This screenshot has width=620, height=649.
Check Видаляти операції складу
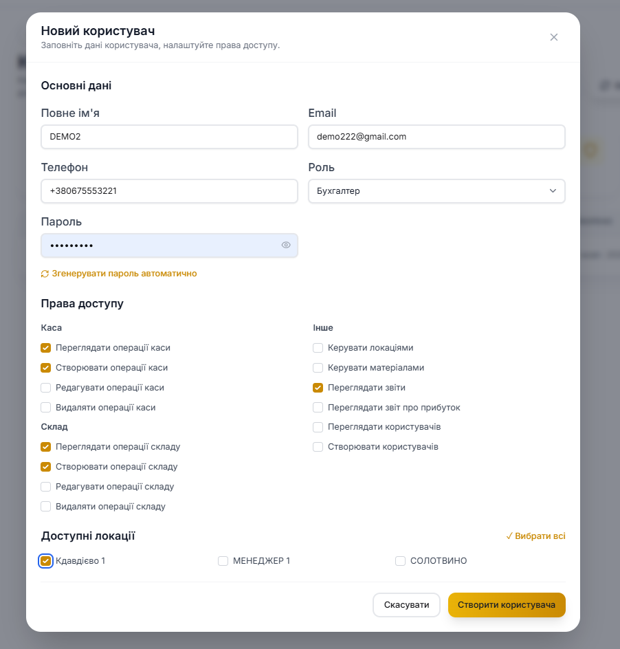coord(46,507)
